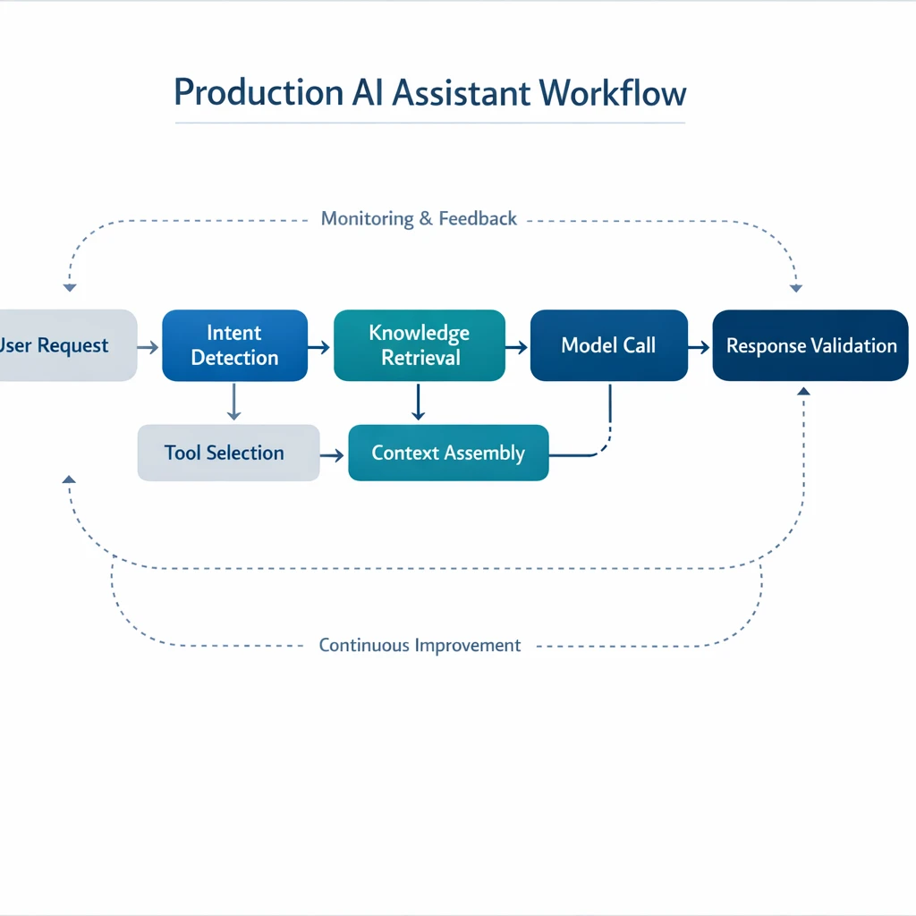Expand the Monitoring & Feedback loop label
This screenshot has height=916, width=916.
point(419,218)
